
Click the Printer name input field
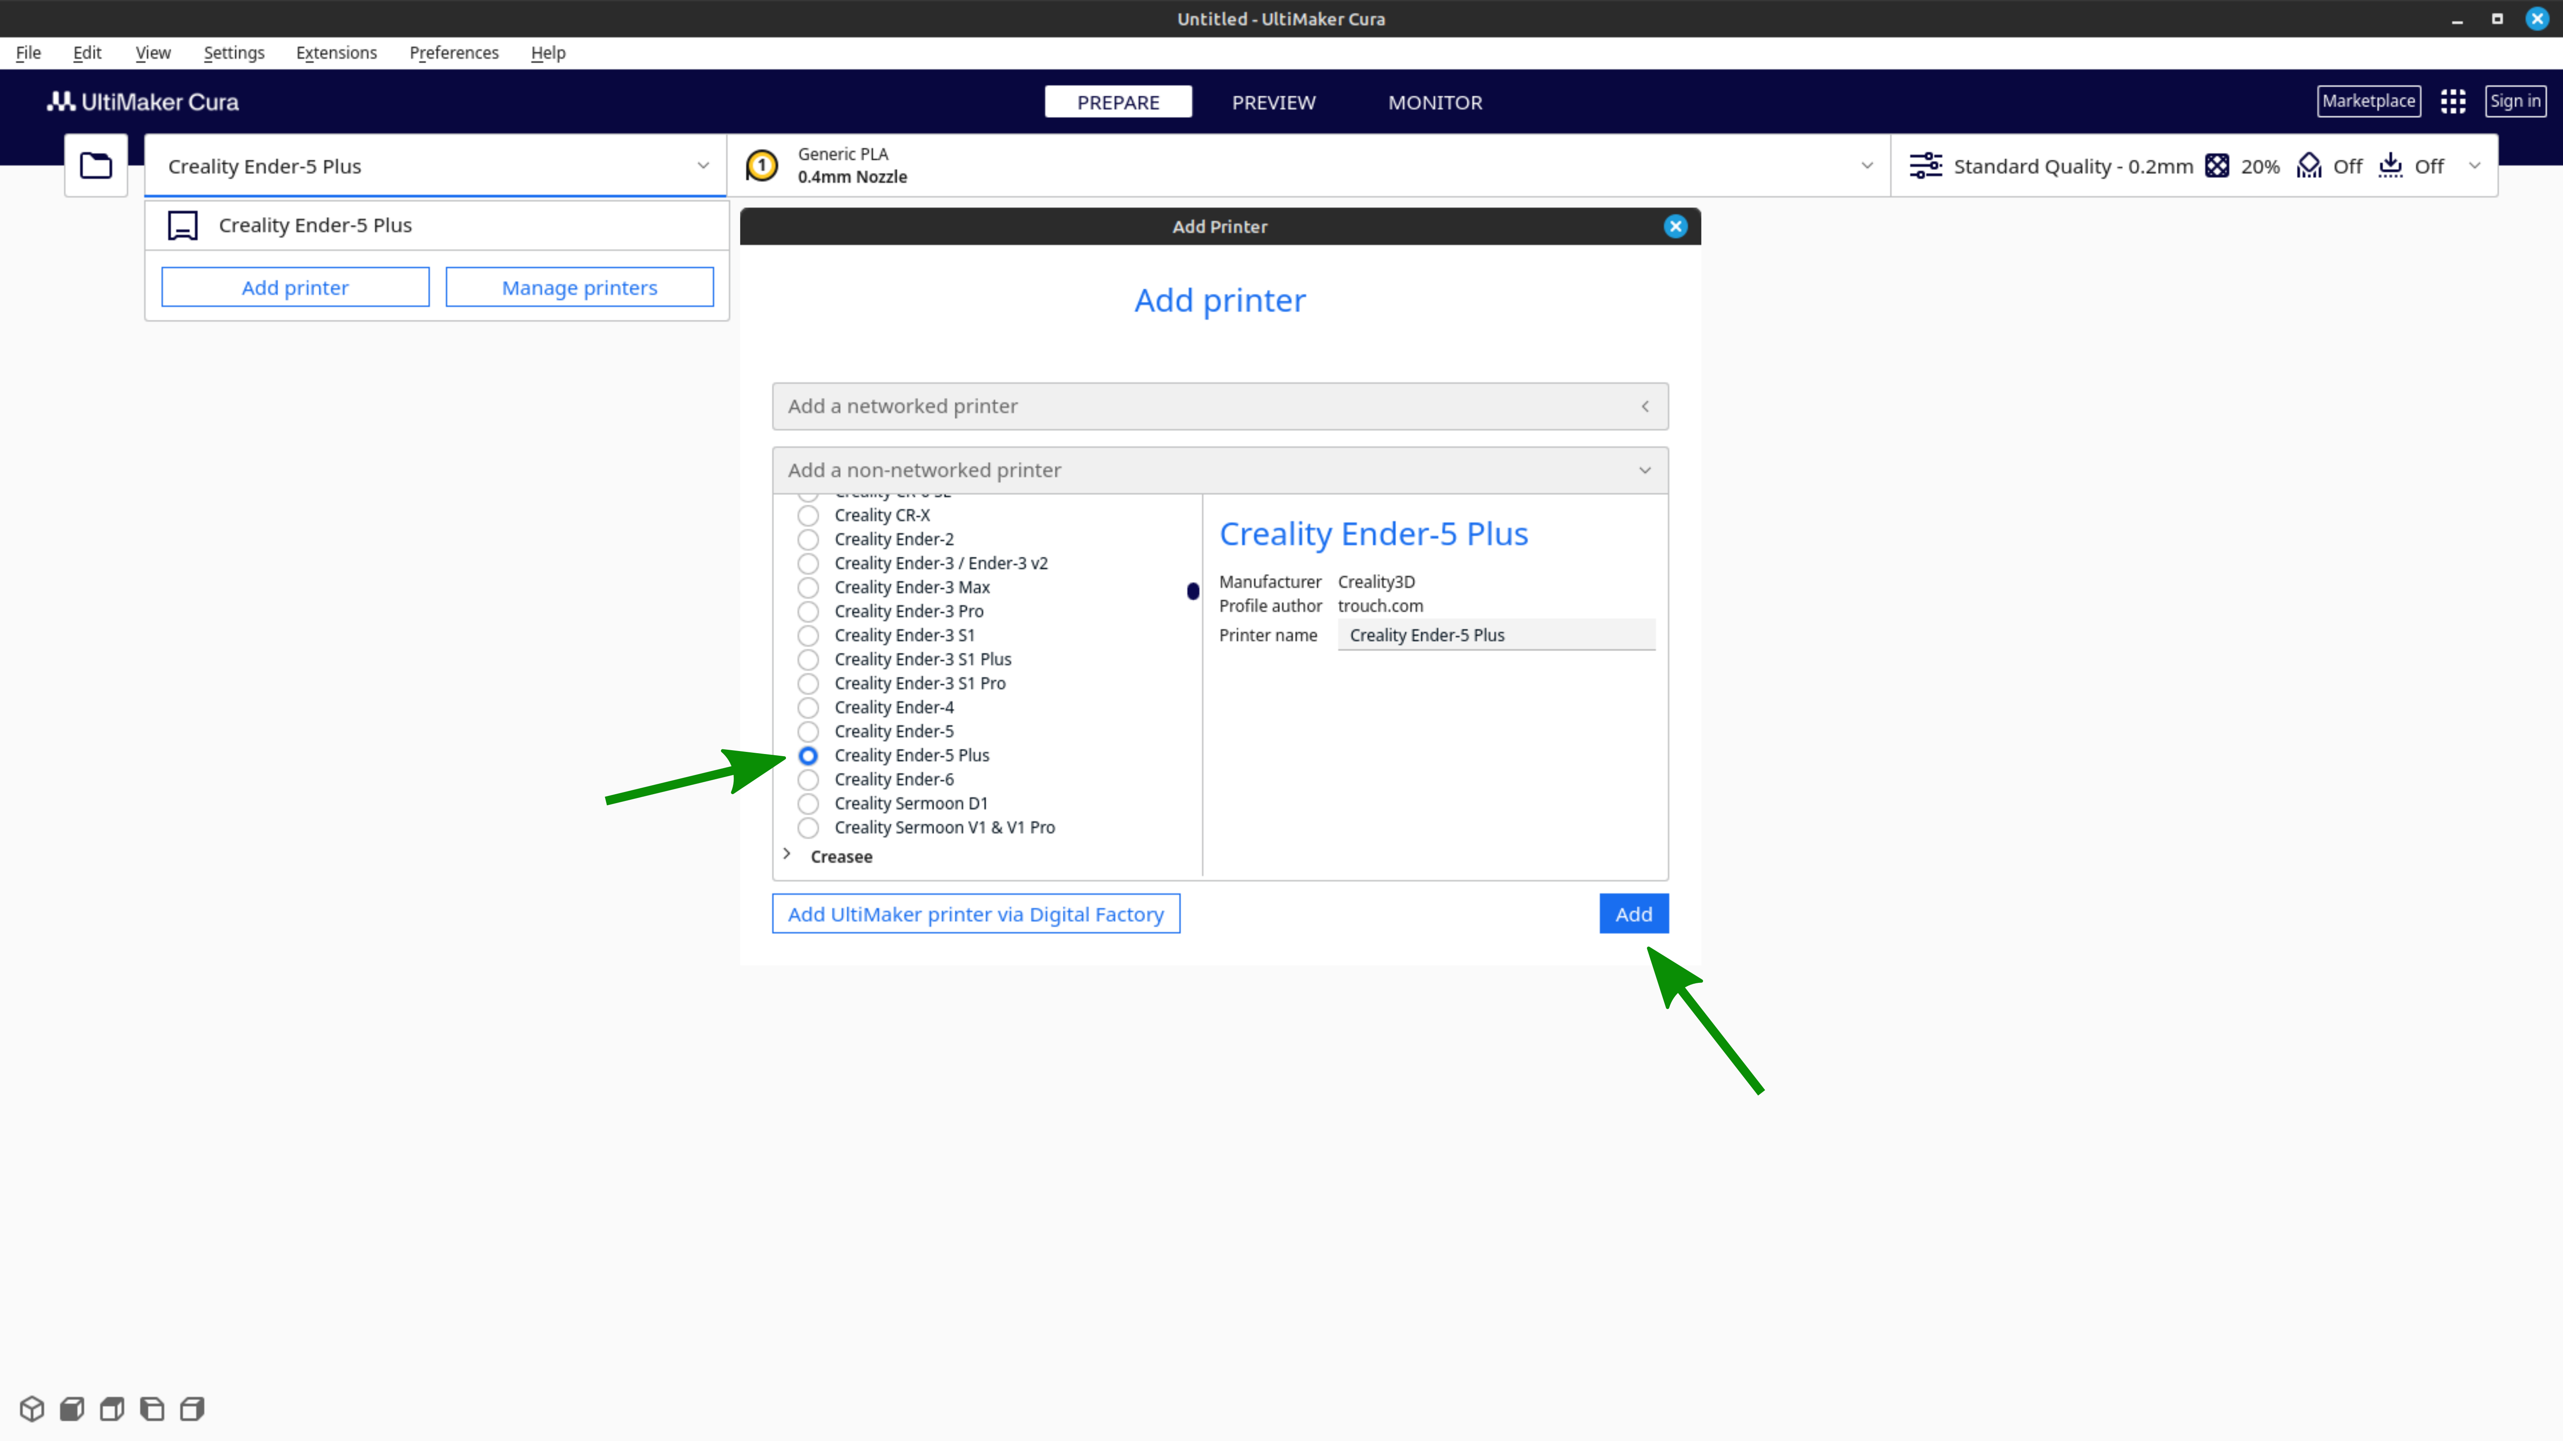pyautogui.click(x=1496, y=634)
